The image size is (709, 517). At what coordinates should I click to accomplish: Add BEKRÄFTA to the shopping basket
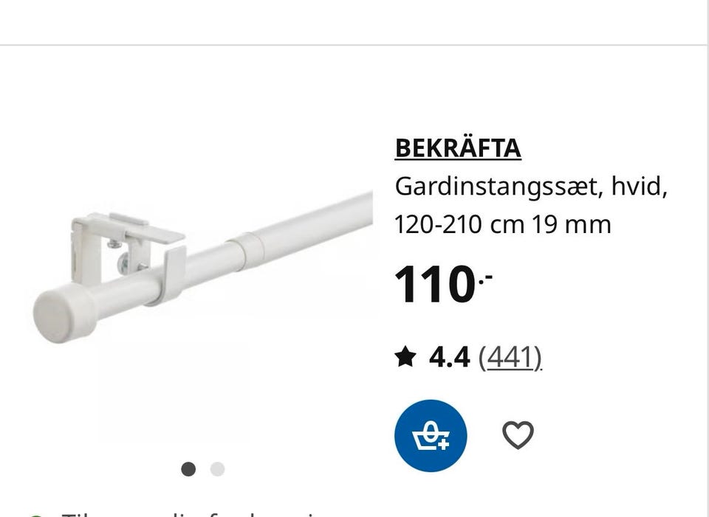point(431,435)
